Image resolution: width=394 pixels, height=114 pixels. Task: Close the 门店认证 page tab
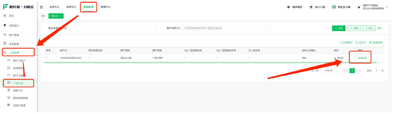point(61,16)
